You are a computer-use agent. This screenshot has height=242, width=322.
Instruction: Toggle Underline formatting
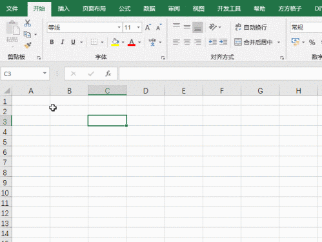(73, 42)
